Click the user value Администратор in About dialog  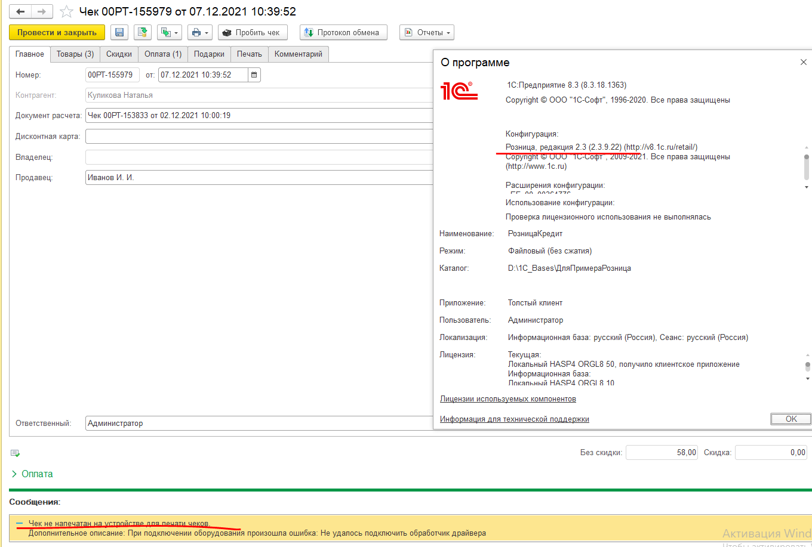point(536,320)
